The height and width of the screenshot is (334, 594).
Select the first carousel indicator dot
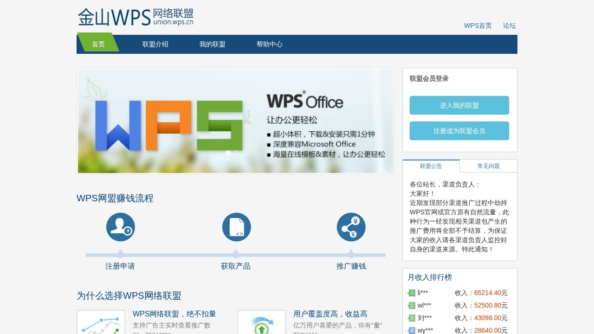(x=228, y=152)
